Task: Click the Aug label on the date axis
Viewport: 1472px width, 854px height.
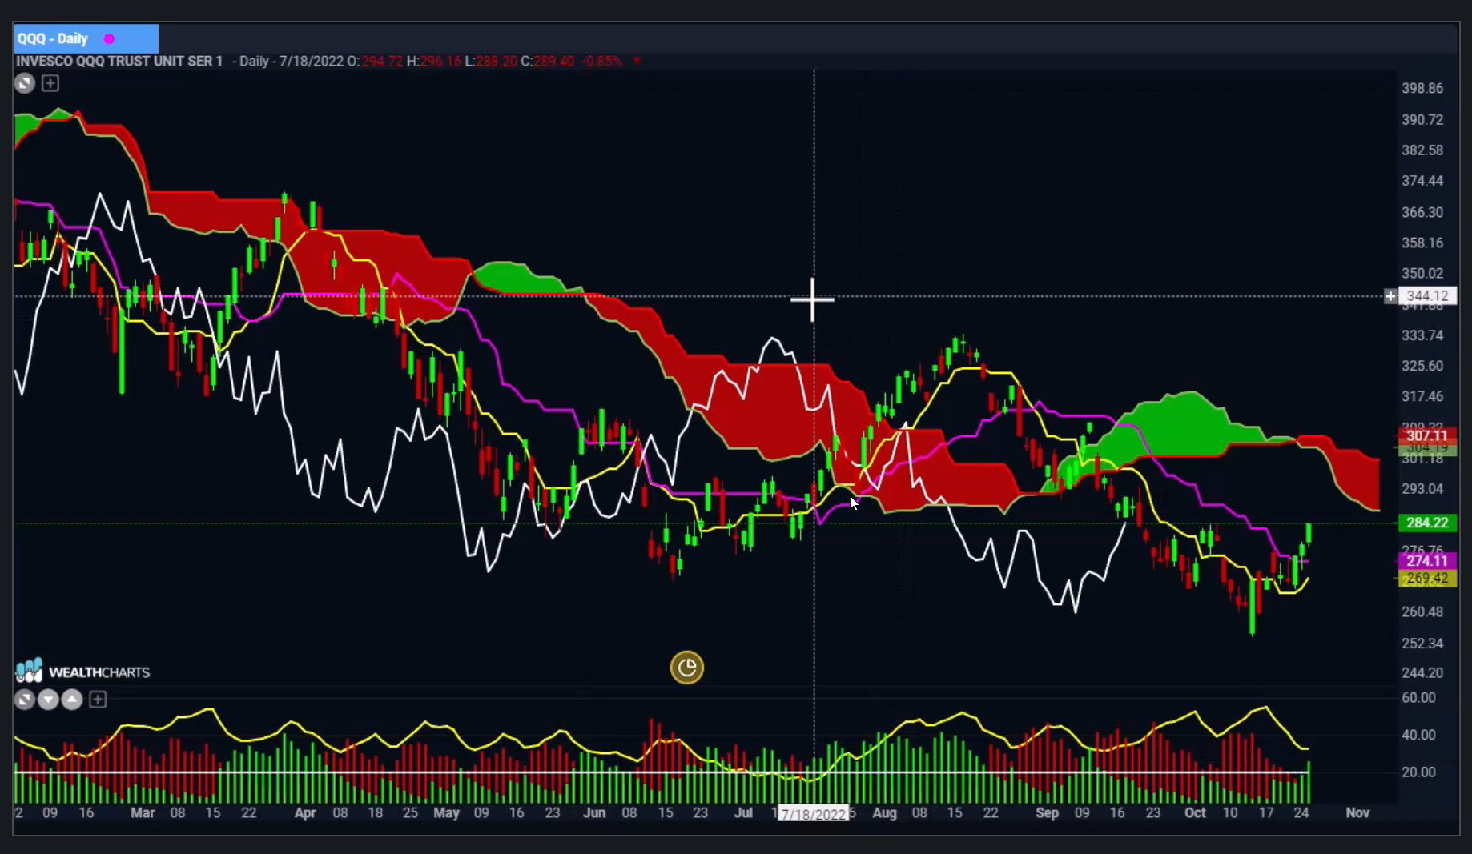Action: click(x=884, y=812)
